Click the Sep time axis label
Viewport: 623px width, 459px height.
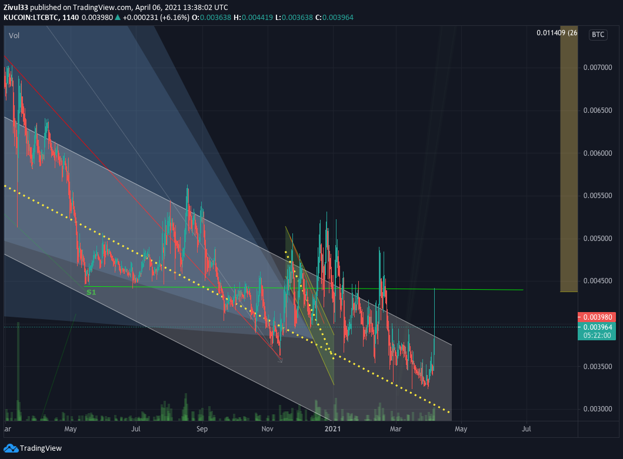click(x=202, y=429)
